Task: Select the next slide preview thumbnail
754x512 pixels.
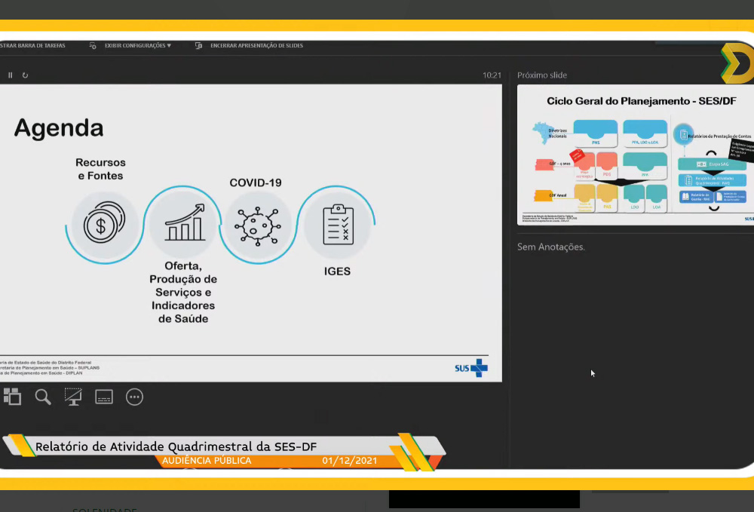Action: click(635, 155)
